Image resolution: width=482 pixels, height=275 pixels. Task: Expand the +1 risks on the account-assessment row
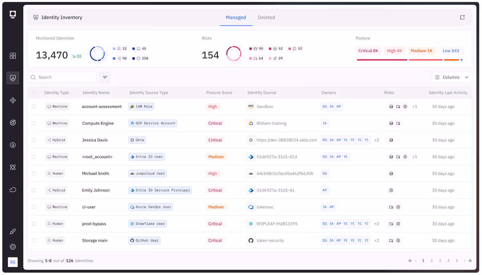[x=415, y=106]
